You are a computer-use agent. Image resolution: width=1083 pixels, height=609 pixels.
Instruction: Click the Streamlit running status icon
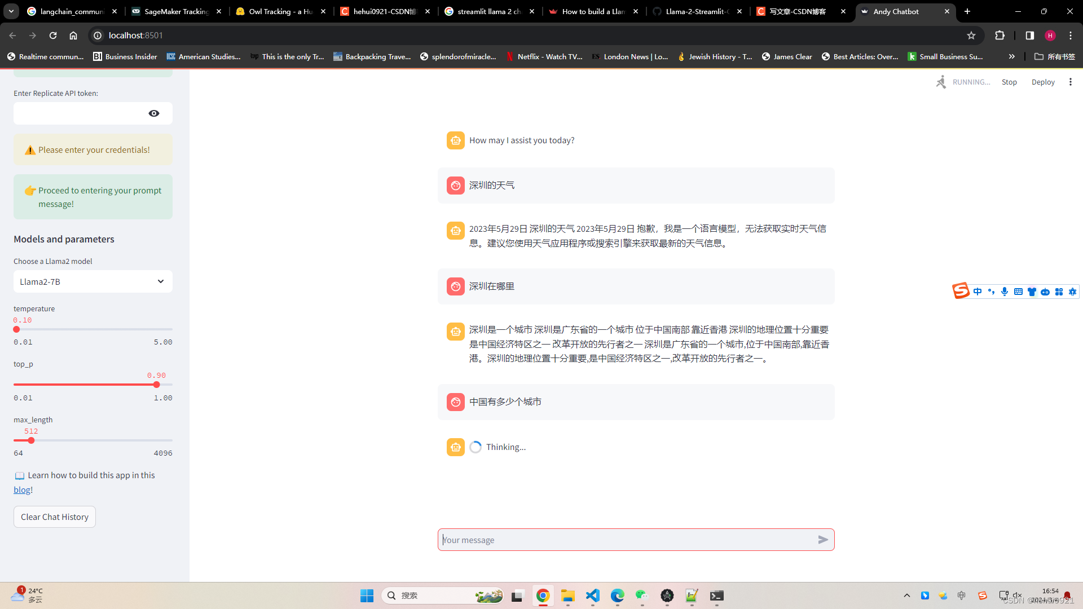click(940, 82)
